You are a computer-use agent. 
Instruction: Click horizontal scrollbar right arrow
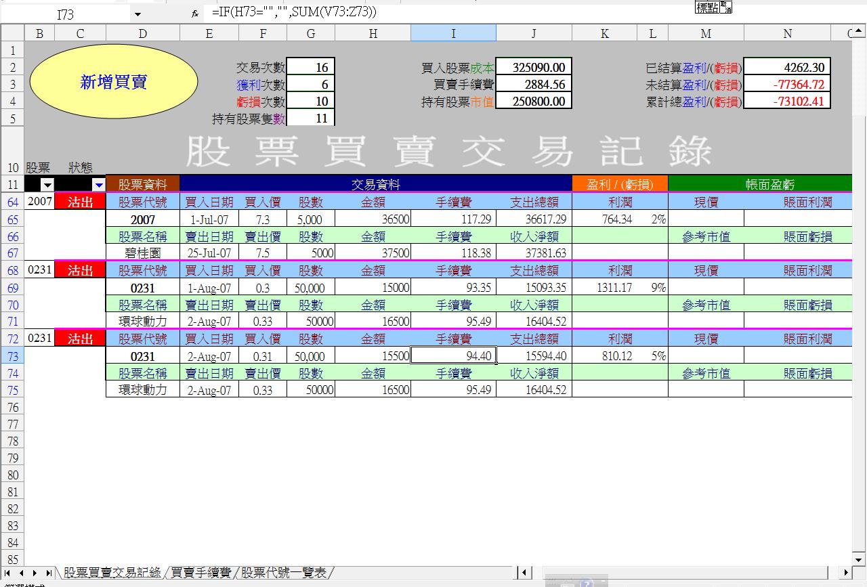[845, 573]
